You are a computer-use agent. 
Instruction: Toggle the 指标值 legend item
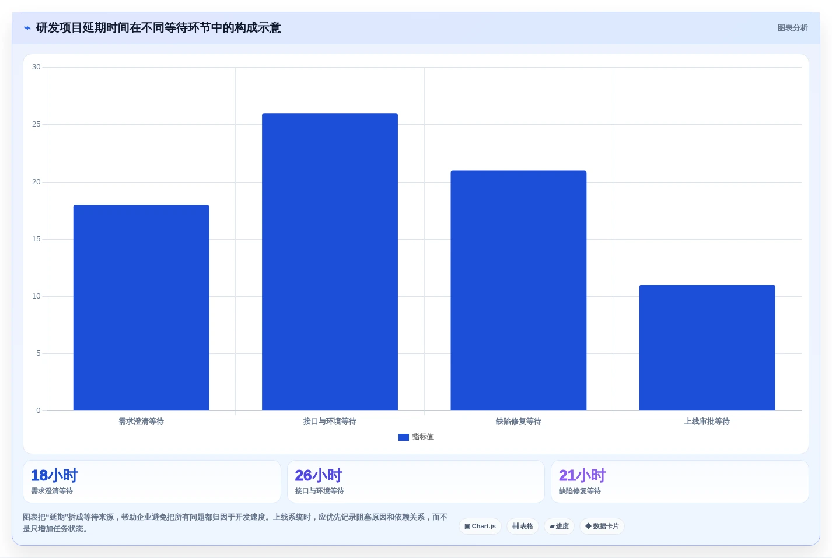pos(416,437)
